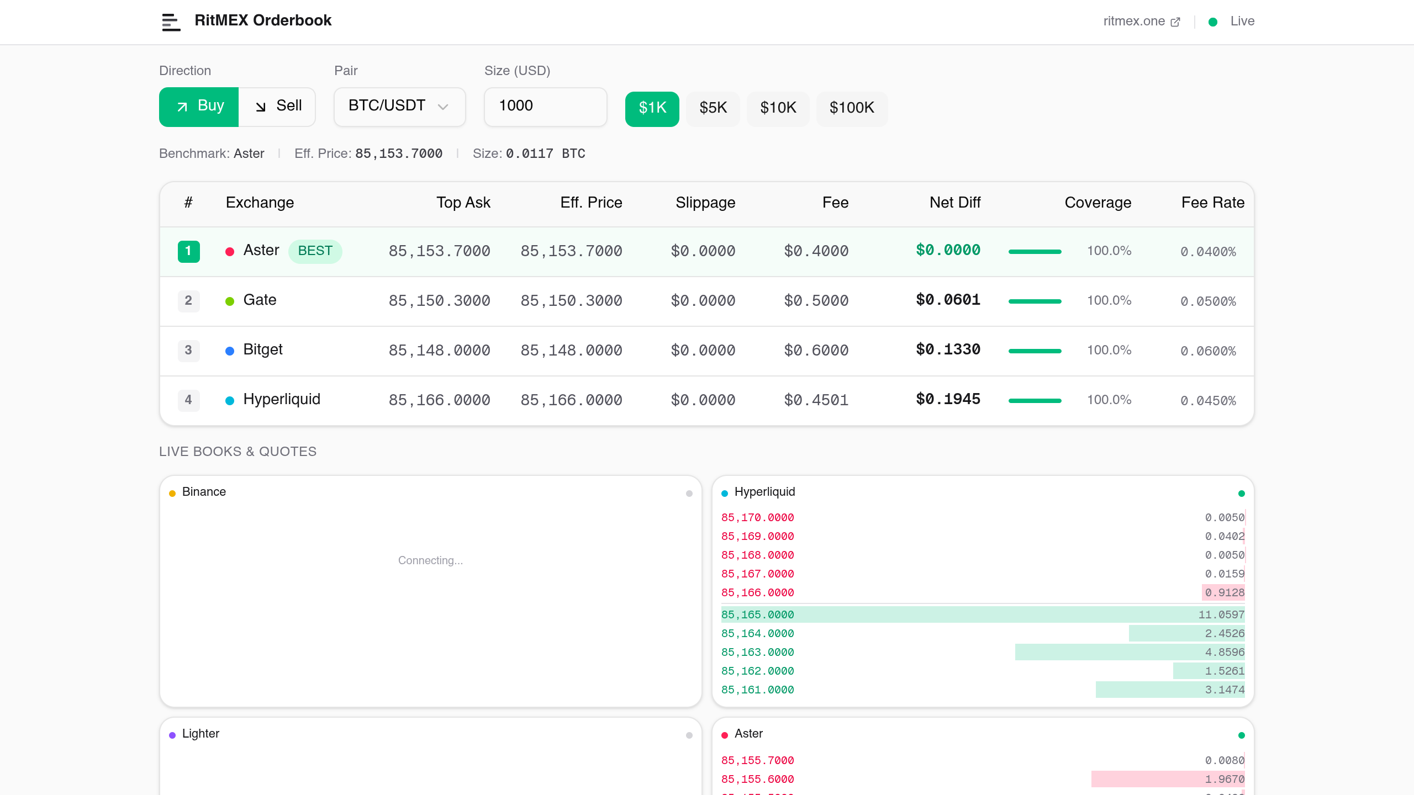Click Aster card green status dot
Image resolution: width=1414 pixels, height=795 pixels.
(x=1242, y=735)
